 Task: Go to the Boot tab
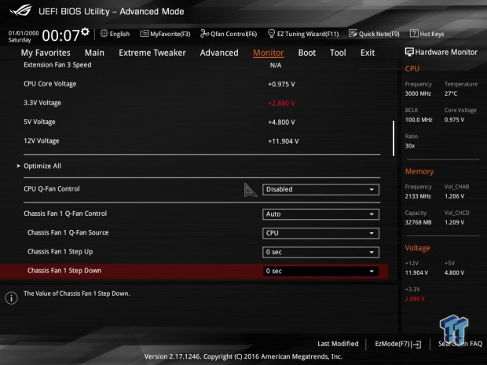307,53
